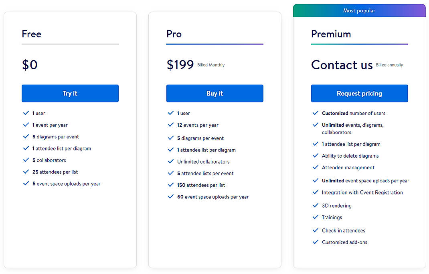Click the Pro plan heading
The image size is (429, 274).
[x=174, y=34]
